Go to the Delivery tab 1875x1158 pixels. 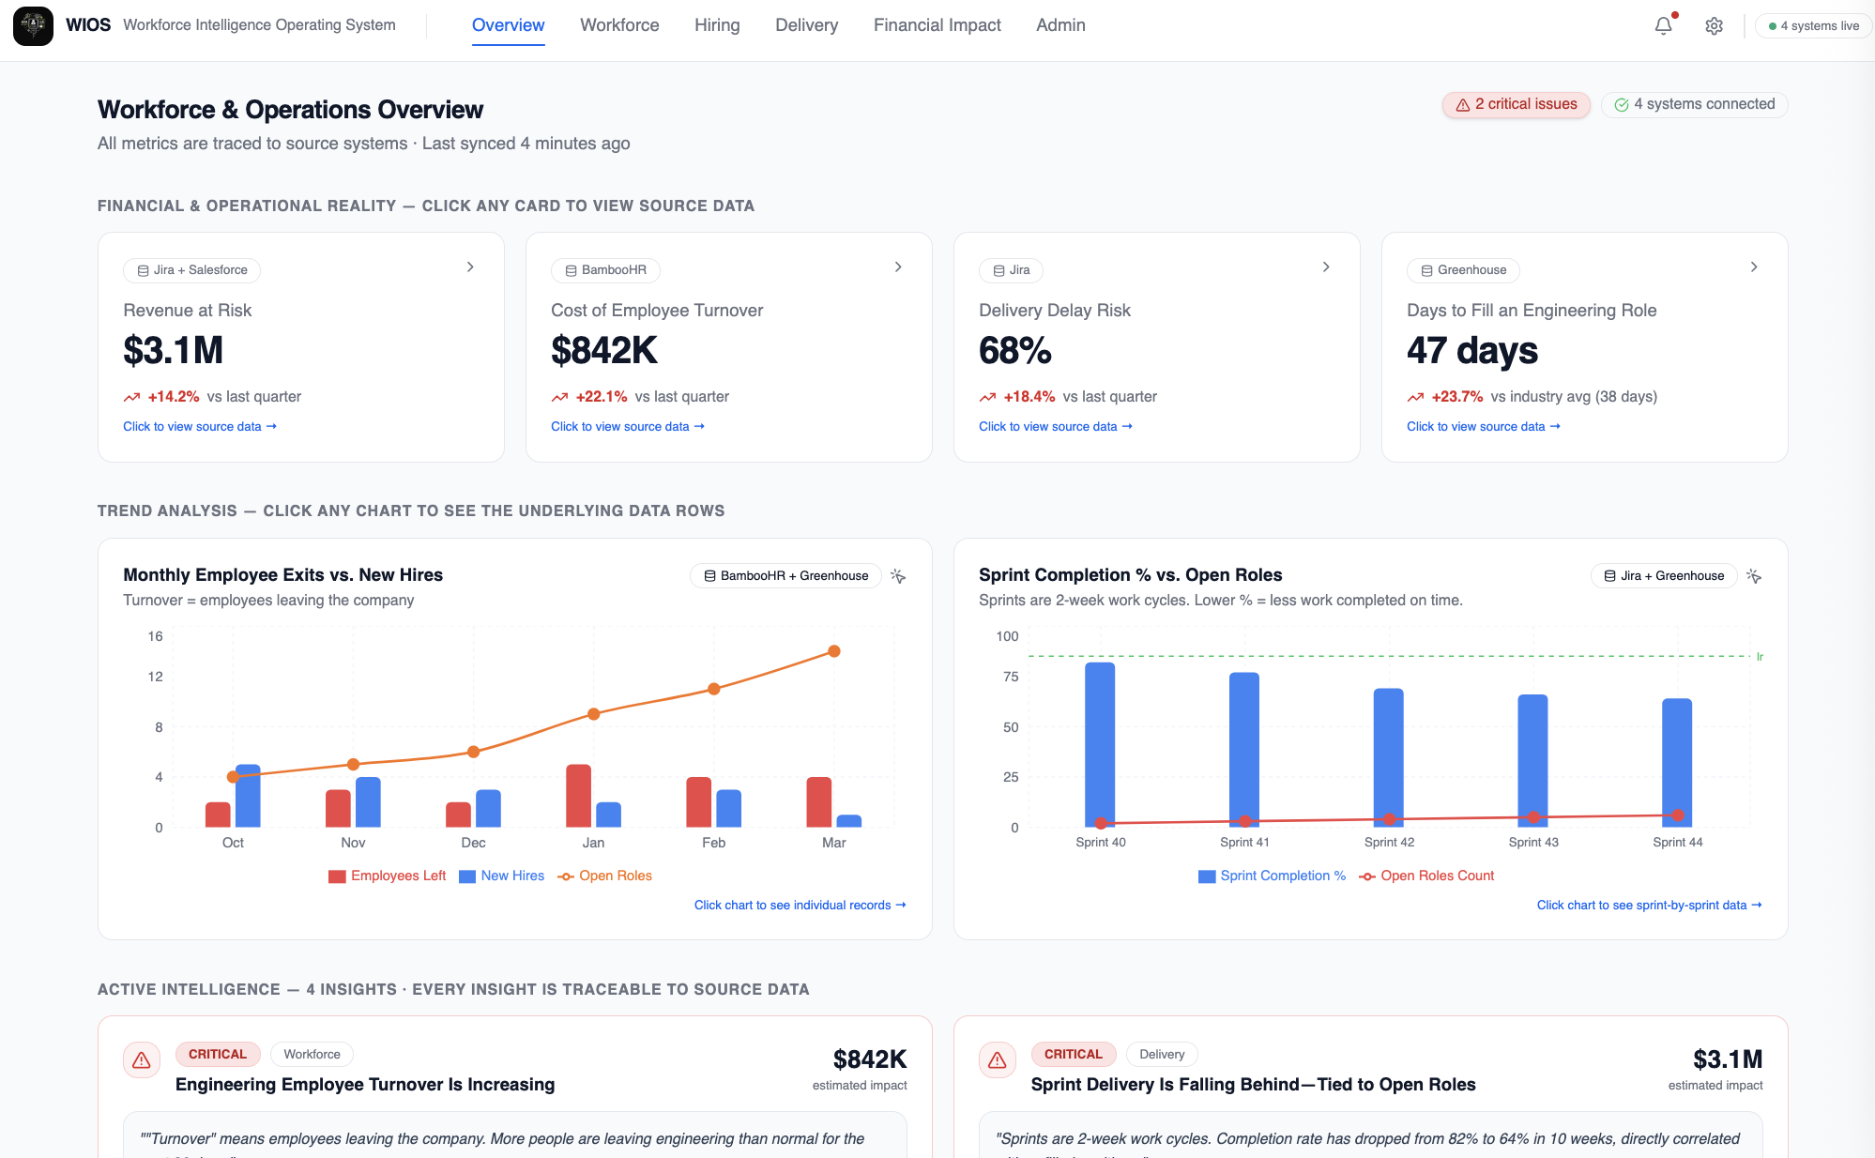pyautogui.click(x=806, y=25)
